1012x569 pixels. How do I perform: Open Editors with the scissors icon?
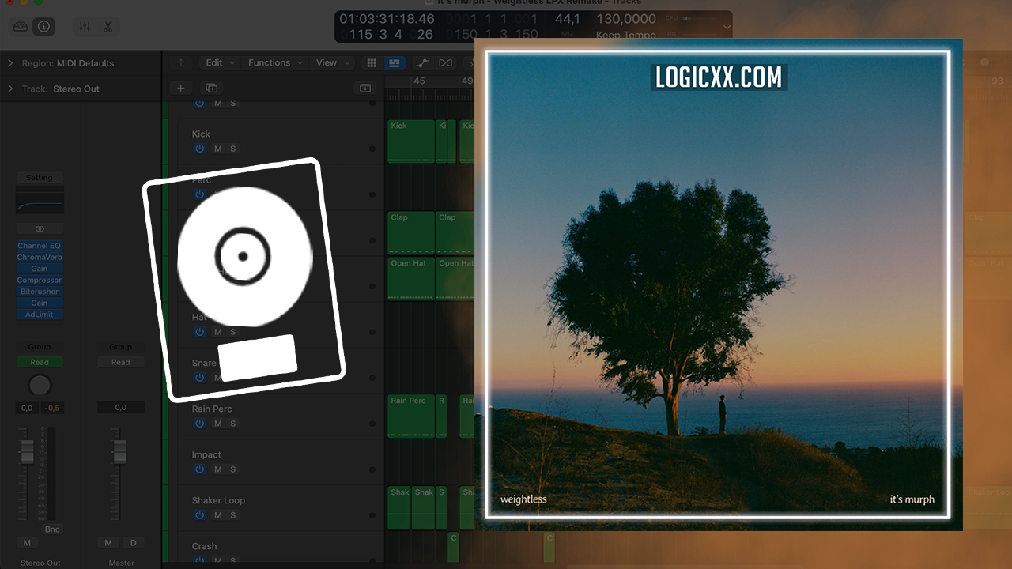tap(108, 27)
